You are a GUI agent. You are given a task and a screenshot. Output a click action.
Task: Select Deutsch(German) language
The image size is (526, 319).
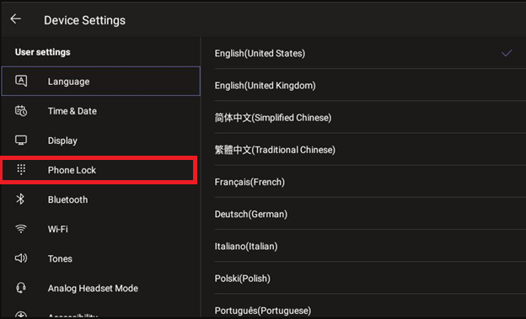370,214
